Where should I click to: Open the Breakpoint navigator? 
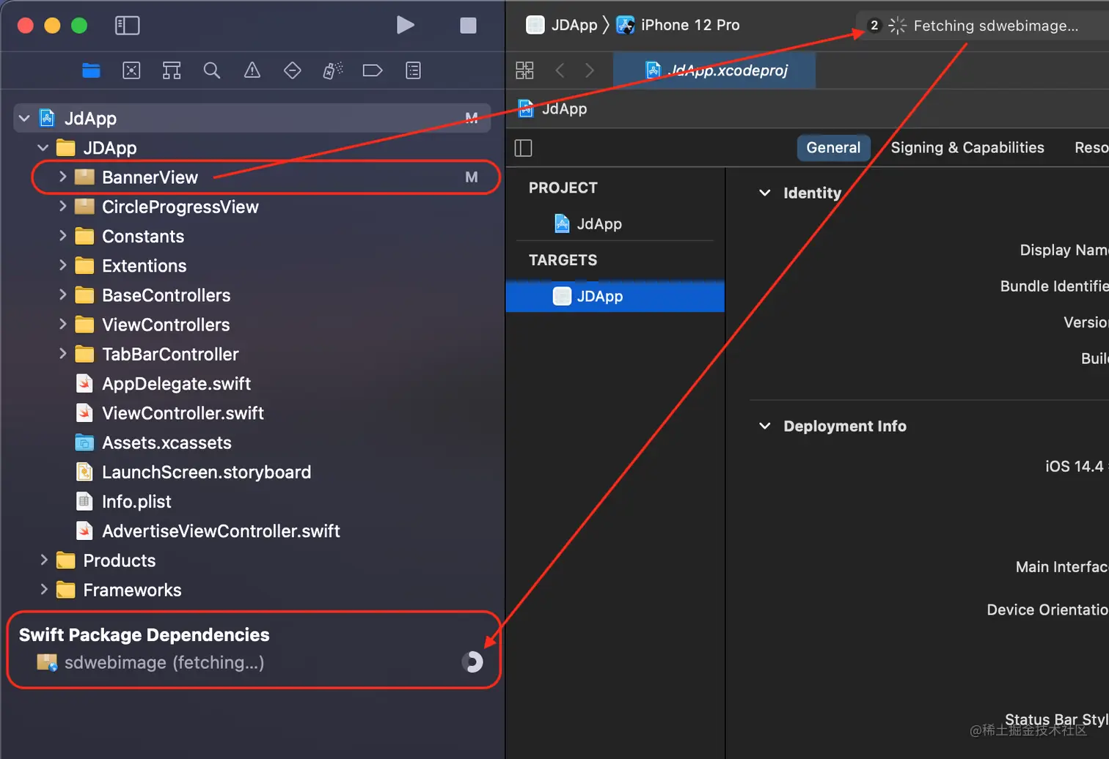click(373, 70)
